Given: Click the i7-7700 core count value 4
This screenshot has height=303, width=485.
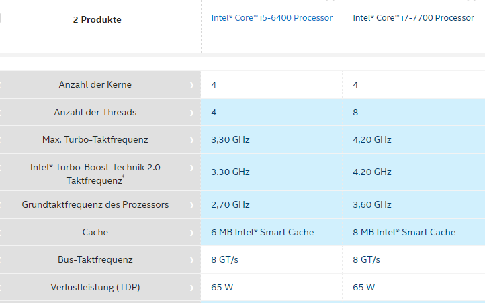Looking at the screenshot, I should 355,85.
